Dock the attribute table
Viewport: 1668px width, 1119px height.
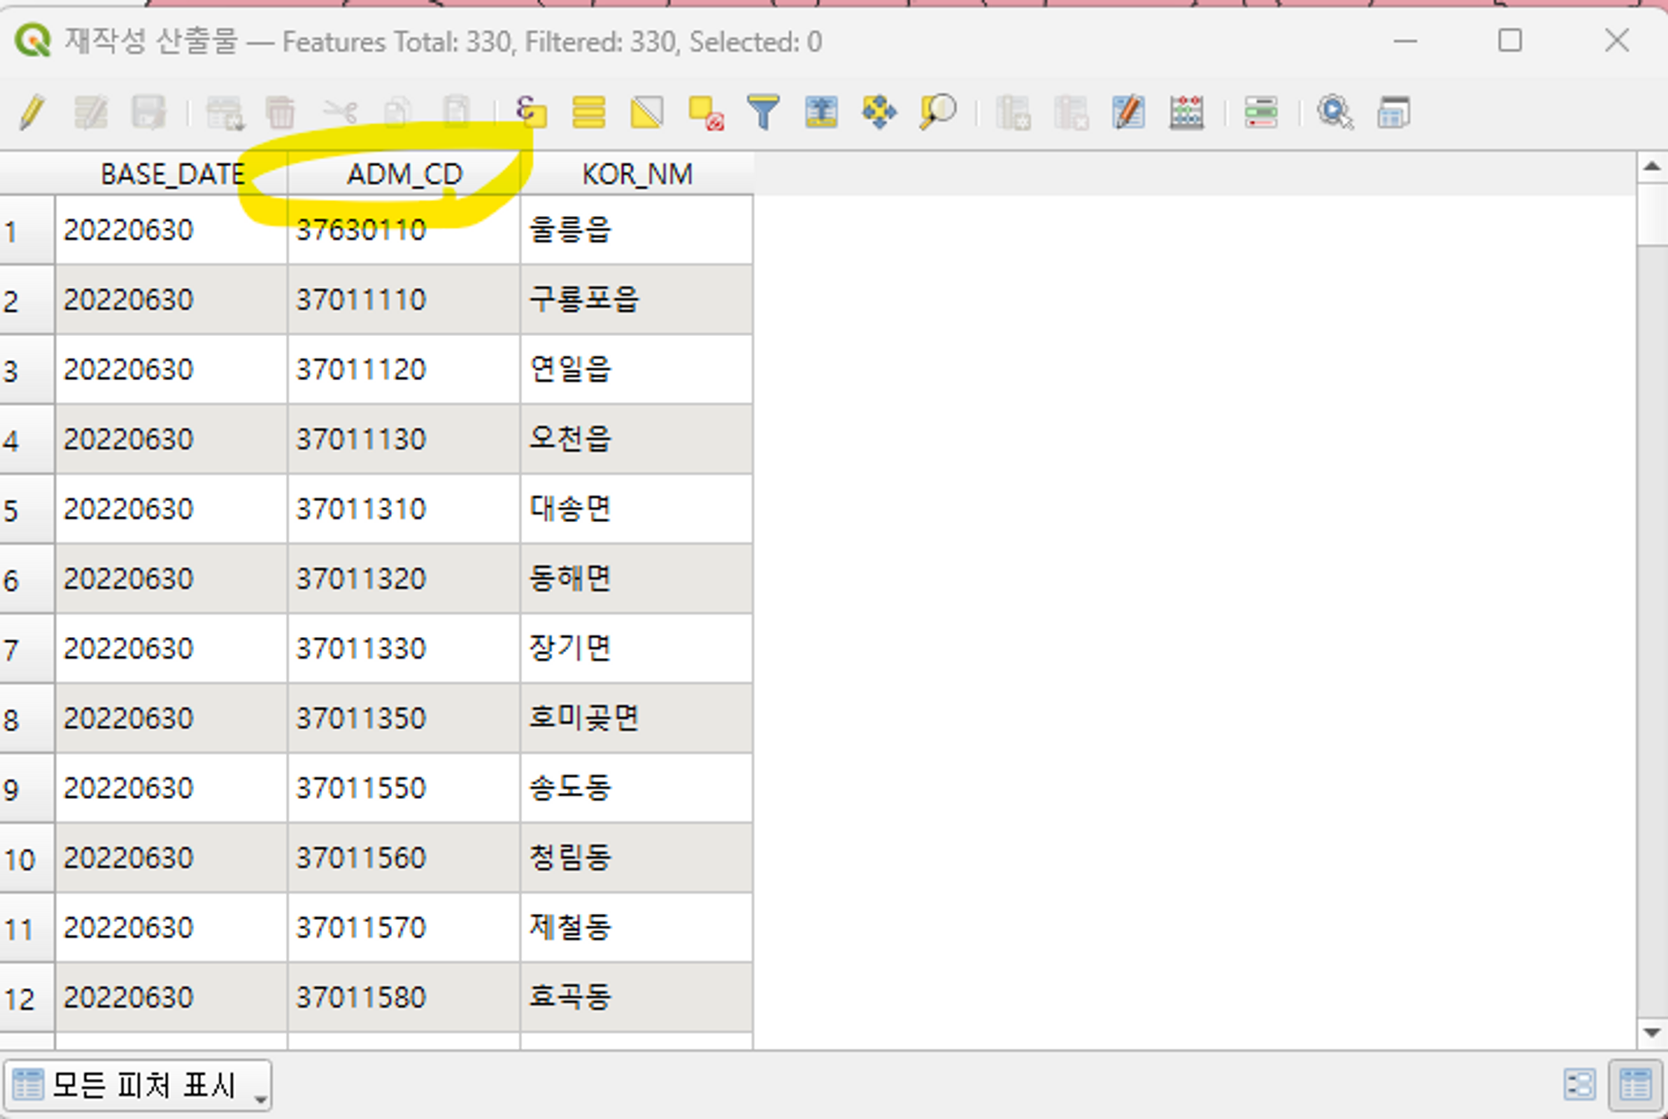[1394, 112]
